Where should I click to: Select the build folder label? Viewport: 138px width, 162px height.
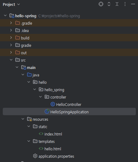[x=25, y=38]
